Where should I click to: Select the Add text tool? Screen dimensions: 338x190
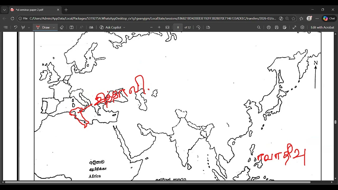tap(71, 27)
